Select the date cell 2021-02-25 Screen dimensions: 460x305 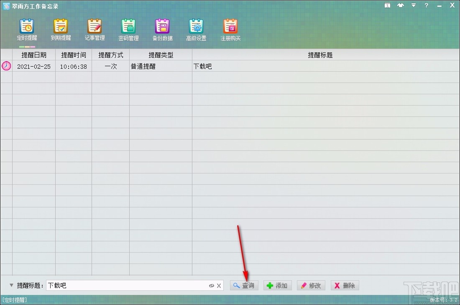pos(34,67)
